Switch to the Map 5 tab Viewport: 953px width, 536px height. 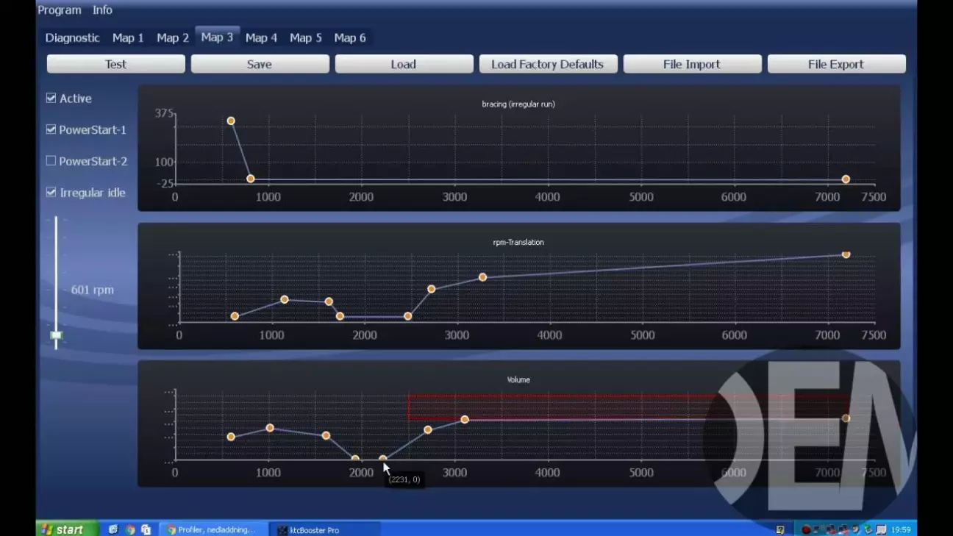click(x=306, y=37)
